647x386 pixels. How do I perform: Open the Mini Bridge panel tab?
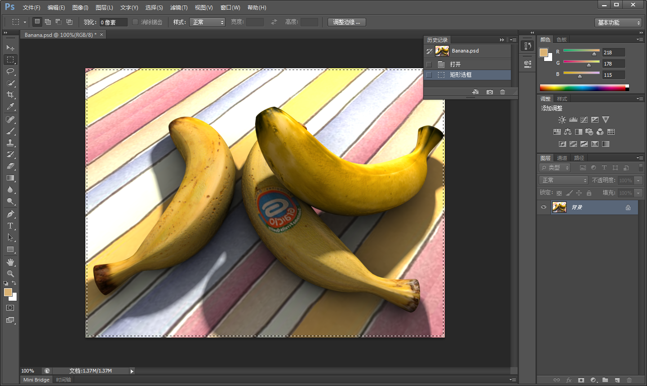pyautogui.click(x=36, y=380)
